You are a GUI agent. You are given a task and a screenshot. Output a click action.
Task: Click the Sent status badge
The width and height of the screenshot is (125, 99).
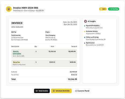(x=103, y=9)
